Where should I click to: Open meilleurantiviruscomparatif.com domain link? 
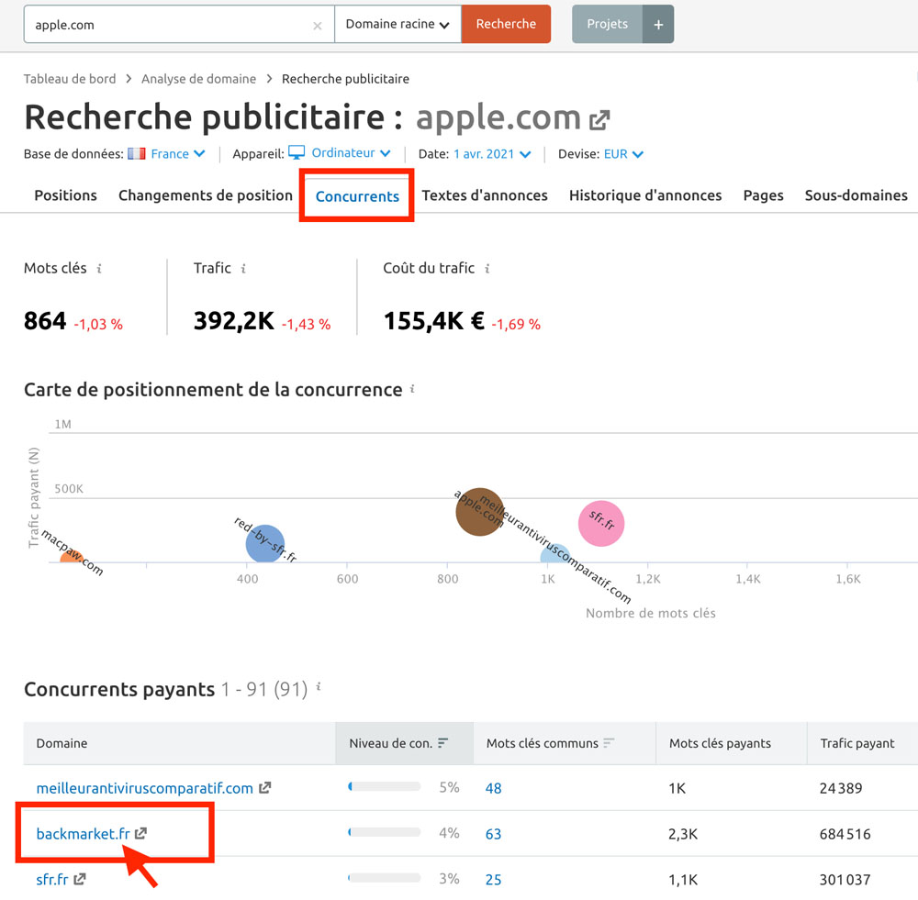tap(145, 788)
